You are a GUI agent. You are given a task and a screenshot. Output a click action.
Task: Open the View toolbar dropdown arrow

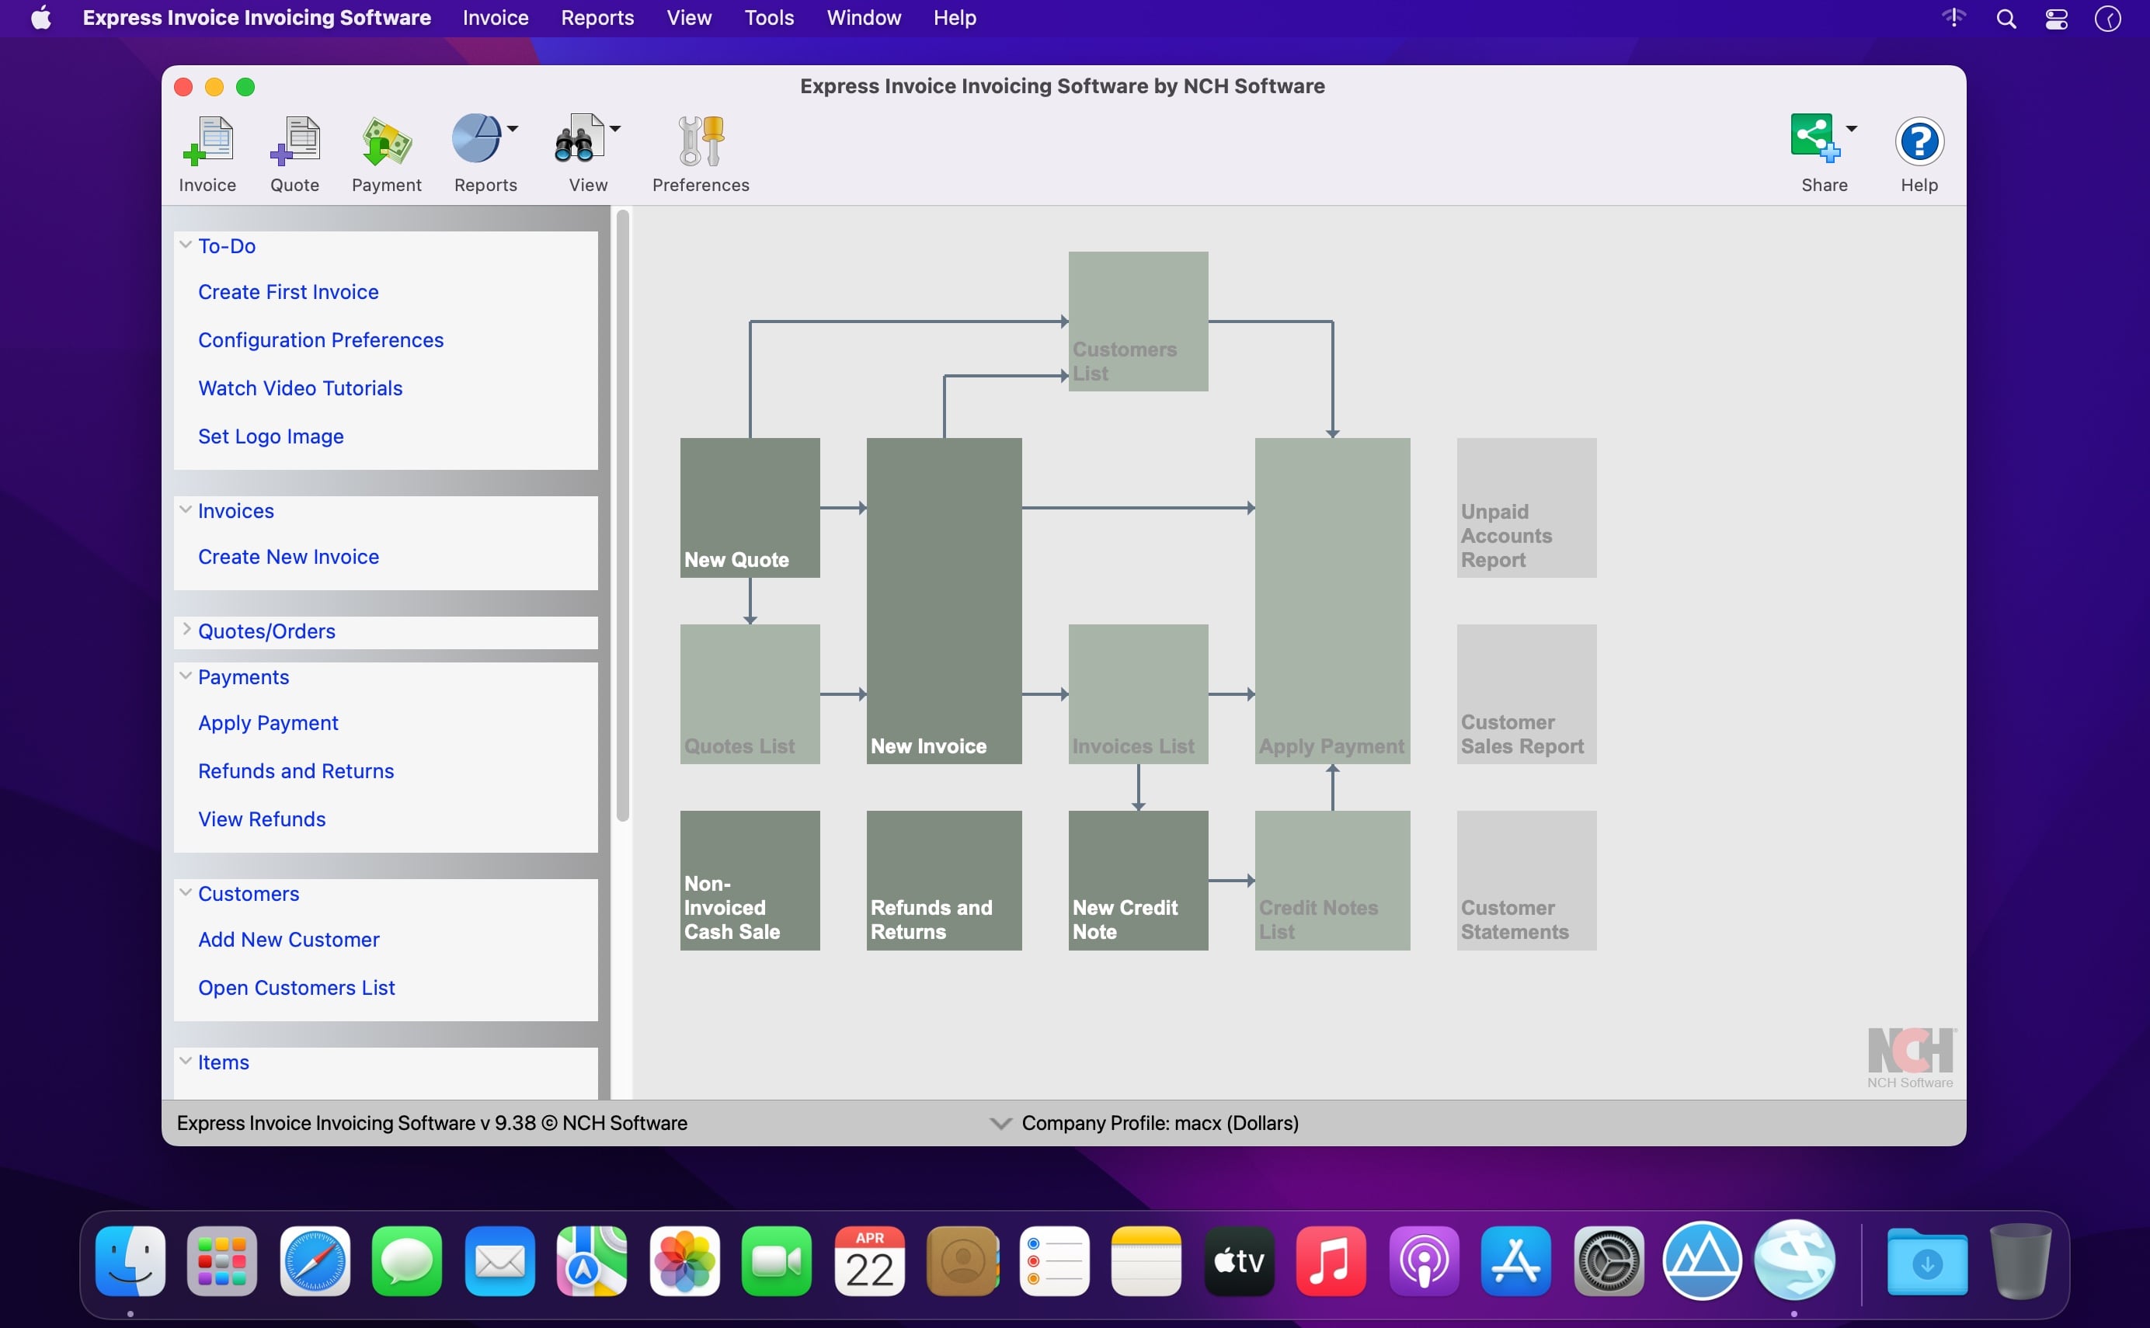[x=616, y=128]
